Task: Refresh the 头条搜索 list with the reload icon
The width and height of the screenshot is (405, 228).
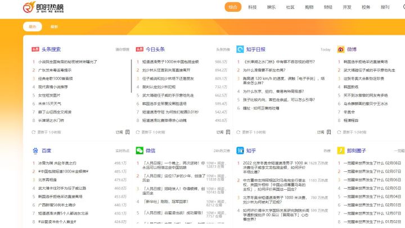Action: click(x=33, y=132)
